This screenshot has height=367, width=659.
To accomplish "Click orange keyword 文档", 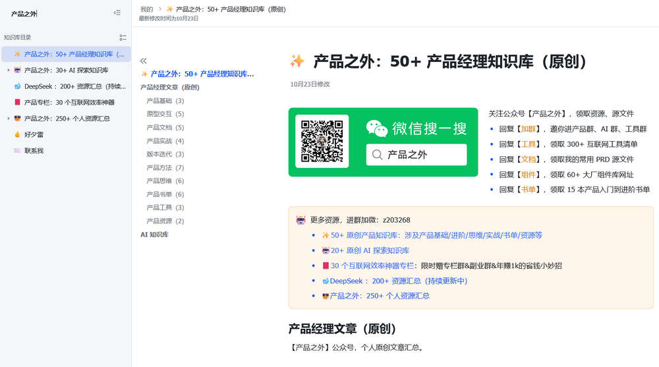I will pyautogui.click(x=529, y=159).
